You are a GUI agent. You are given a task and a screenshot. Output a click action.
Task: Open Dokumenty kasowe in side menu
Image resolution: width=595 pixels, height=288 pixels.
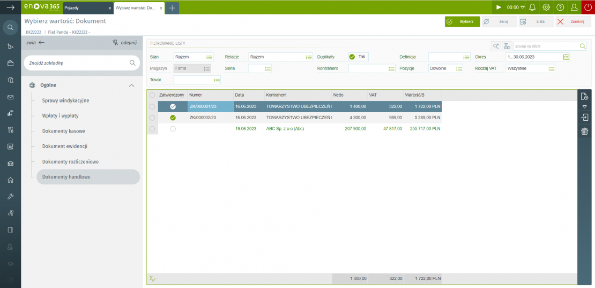pos(63,131)
